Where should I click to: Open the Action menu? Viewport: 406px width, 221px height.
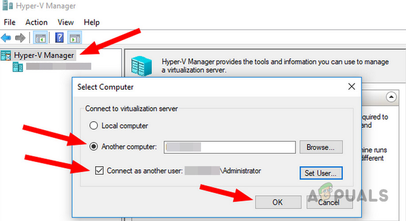pyautogui.click(x=36, y=22)
